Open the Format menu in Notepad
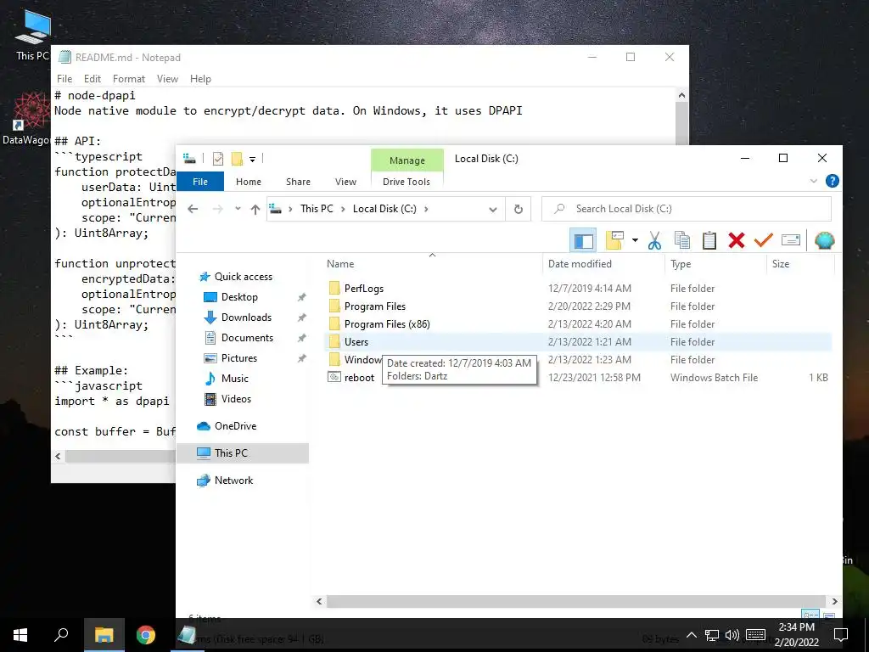869x652 pixels. pyautogui.click(x=129, y=79)
